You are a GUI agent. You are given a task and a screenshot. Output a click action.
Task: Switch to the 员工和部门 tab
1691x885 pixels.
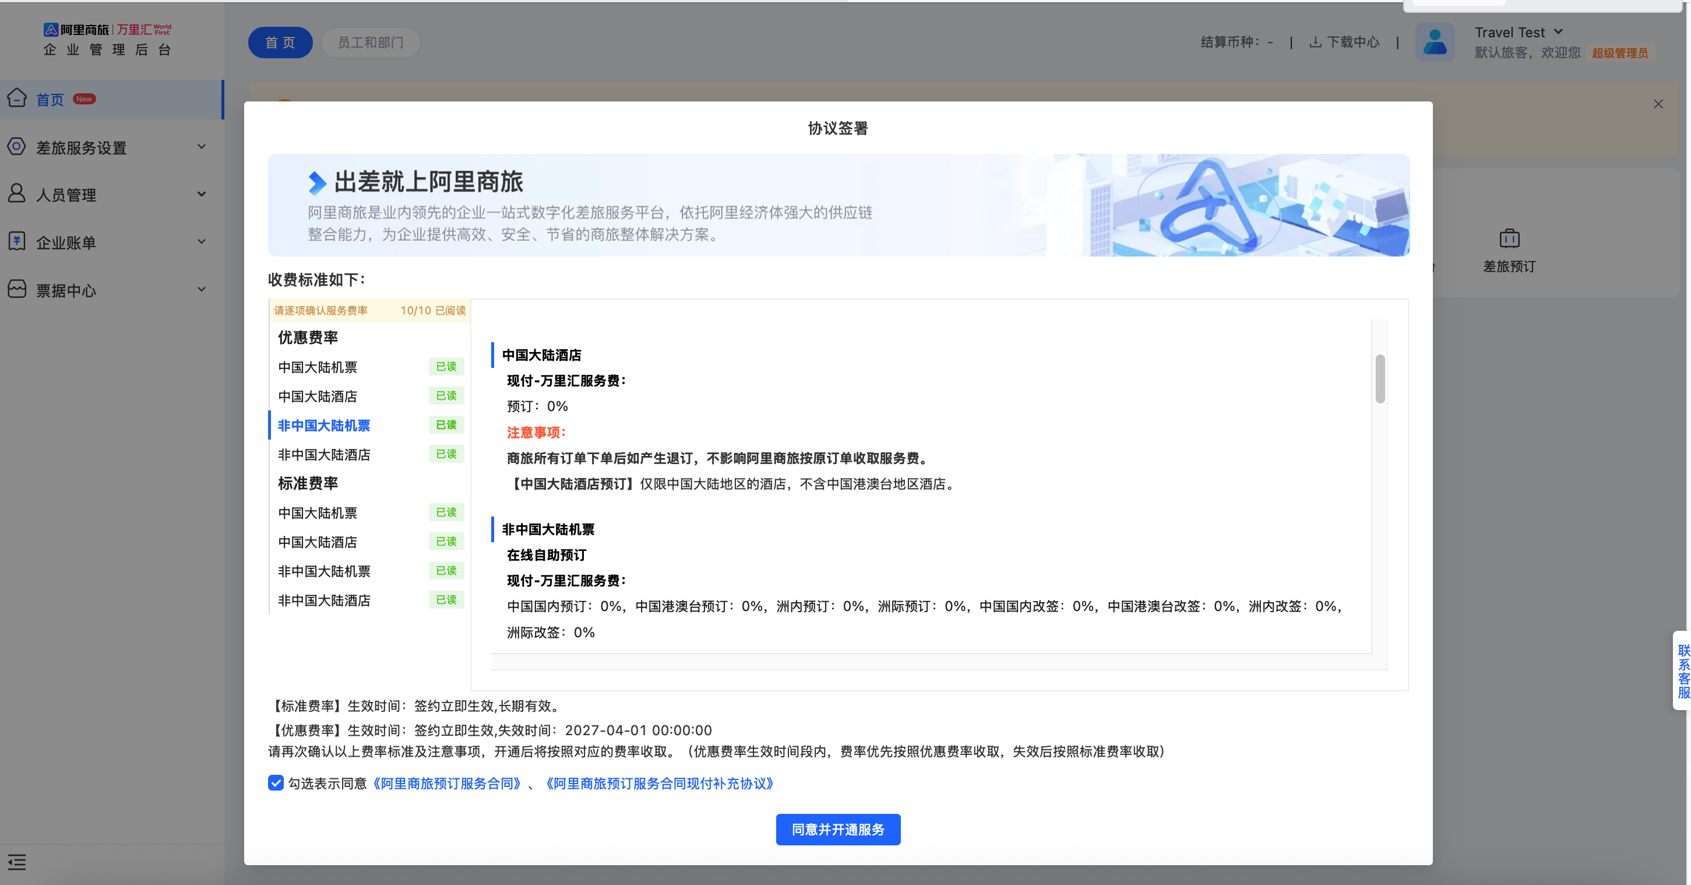coord(370,42)
